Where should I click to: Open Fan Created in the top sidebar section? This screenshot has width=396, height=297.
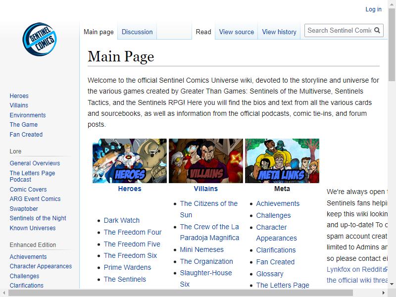click(26, 134)
